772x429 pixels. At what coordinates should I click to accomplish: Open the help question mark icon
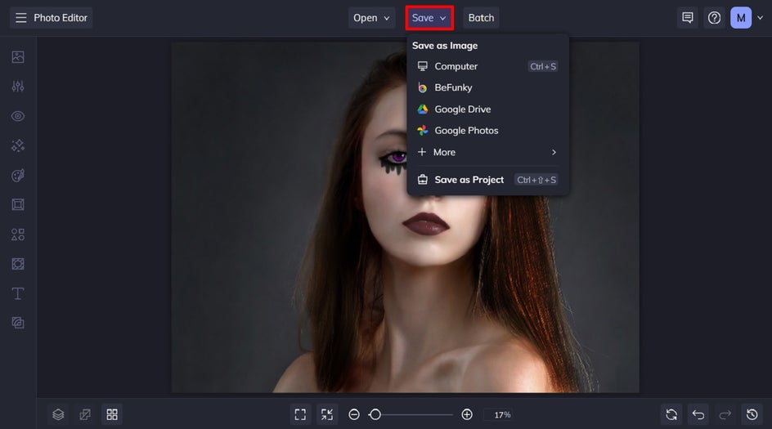(715, 18)
